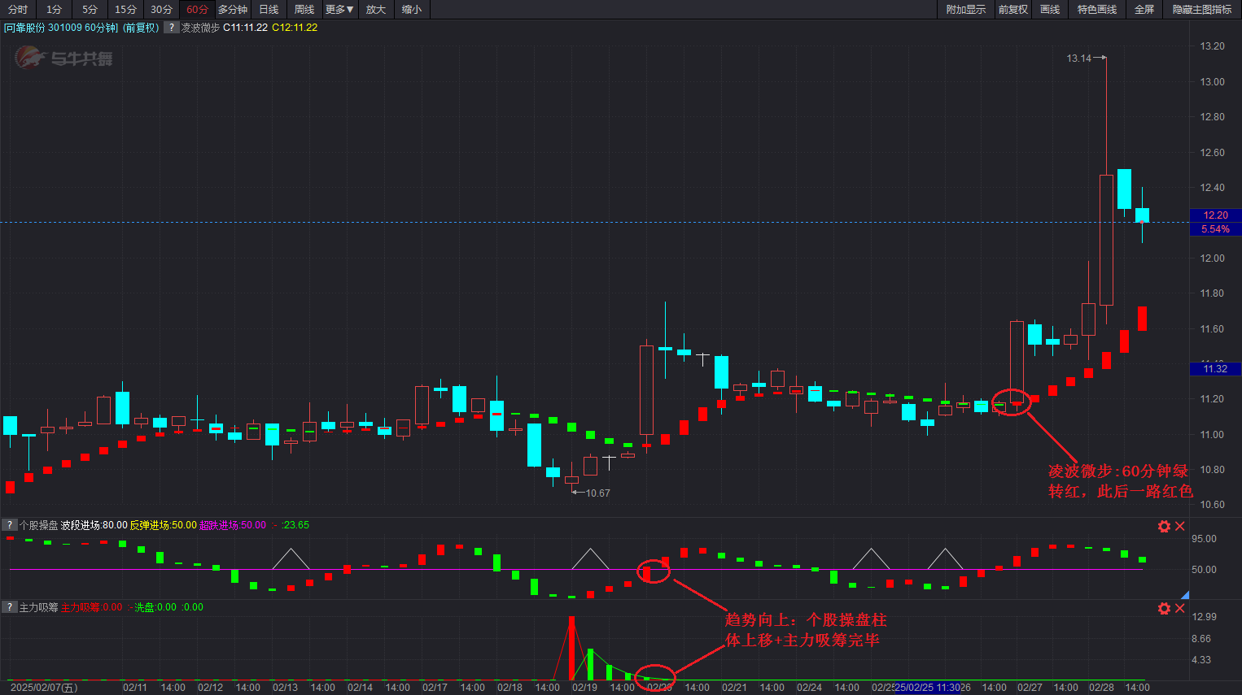The width and height of the screenshot is (1242, 695).
Task: Click the 波段进场:80.00 value label
Action: (94, 525)
